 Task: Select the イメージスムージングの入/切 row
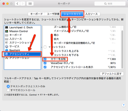click(x=82, y=31)
